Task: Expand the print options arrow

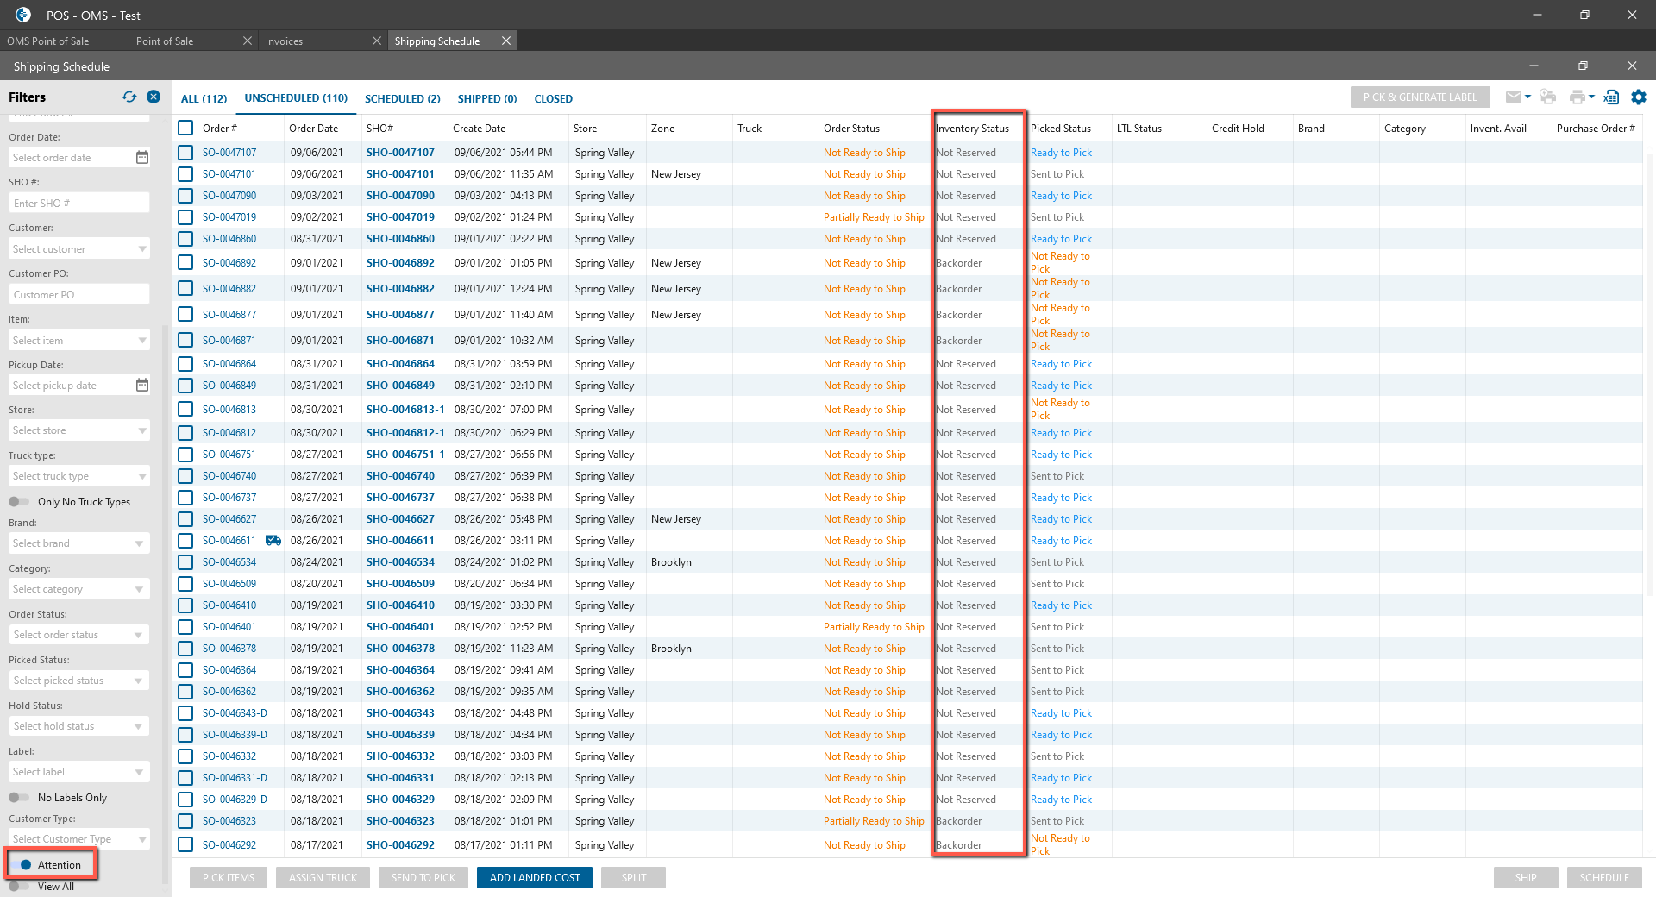Action: (1591, 97)
